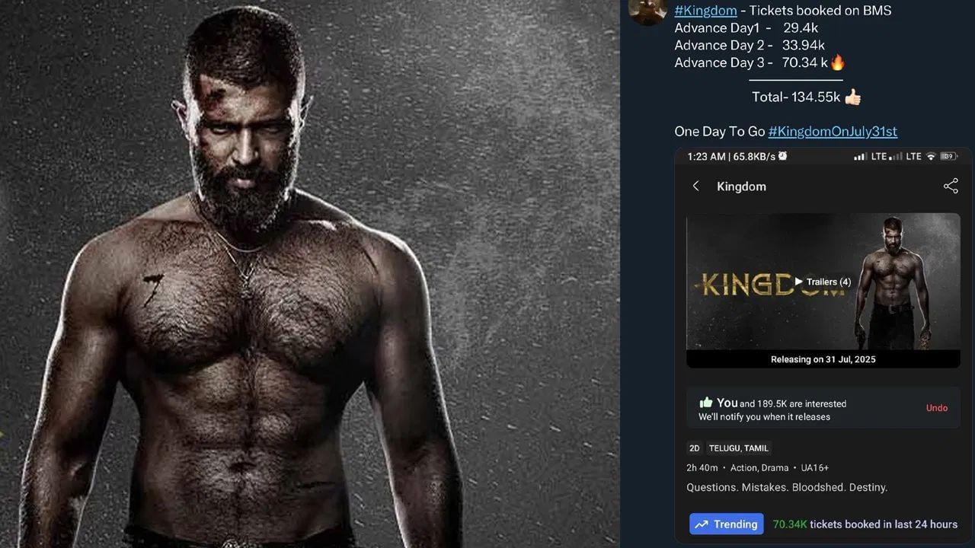This screenshot has height=548, width=975.
Task: Open the tweet author's profile avatar
Action: click(x=647, y=10)
